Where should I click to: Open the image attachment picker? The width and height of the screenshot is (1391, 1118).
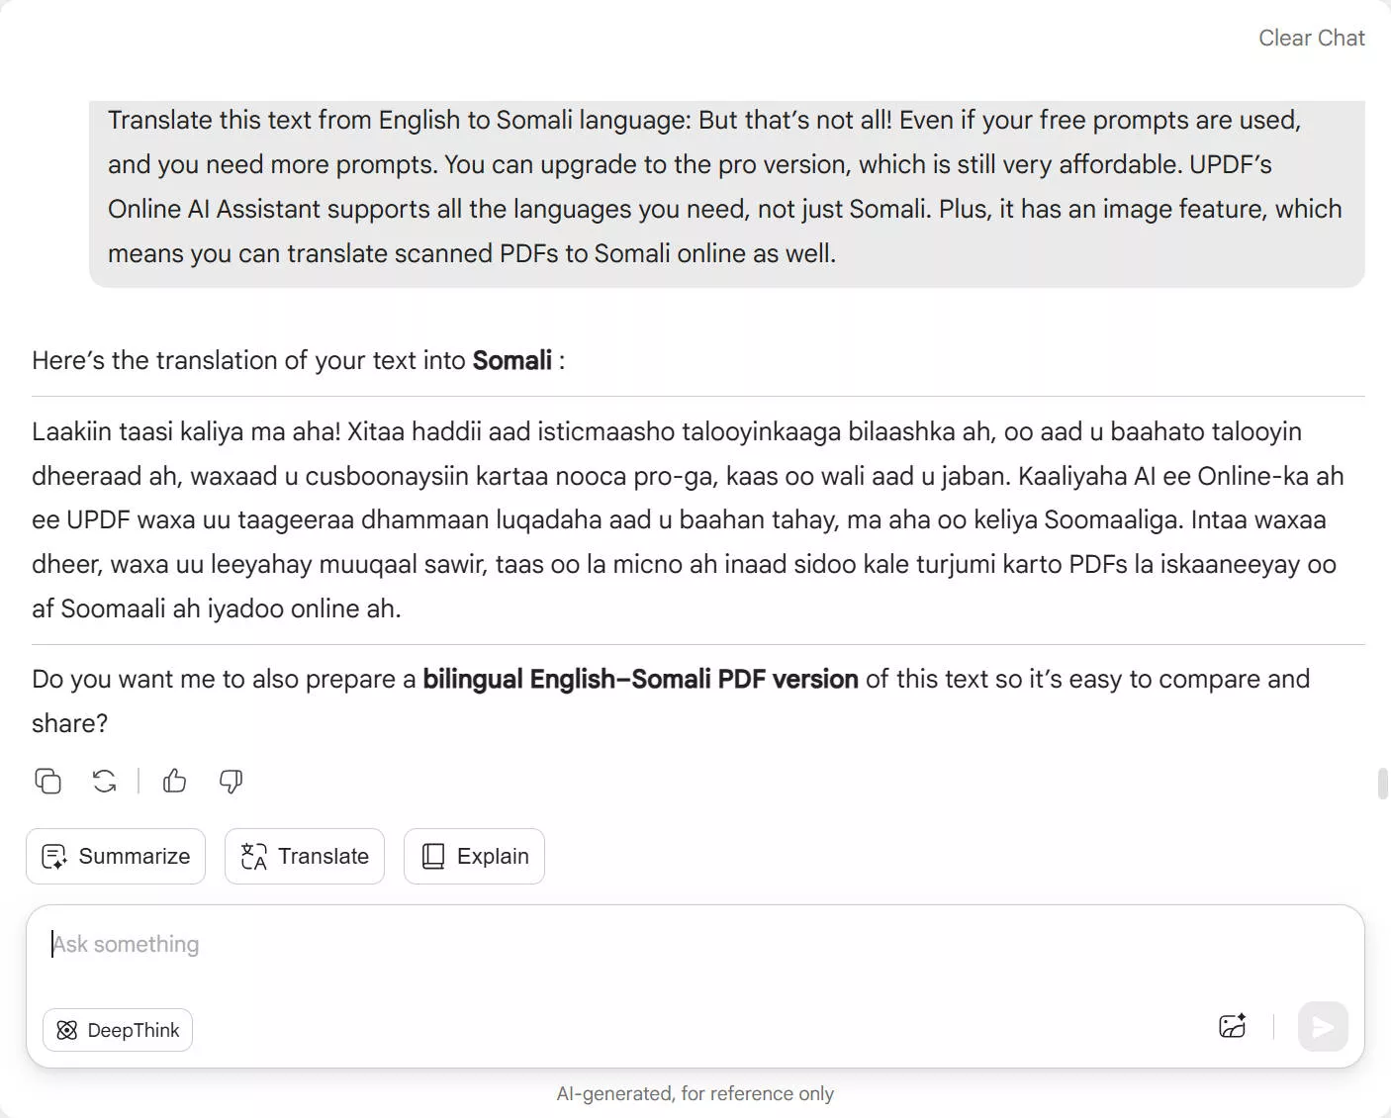[x=1233, y=1026]
